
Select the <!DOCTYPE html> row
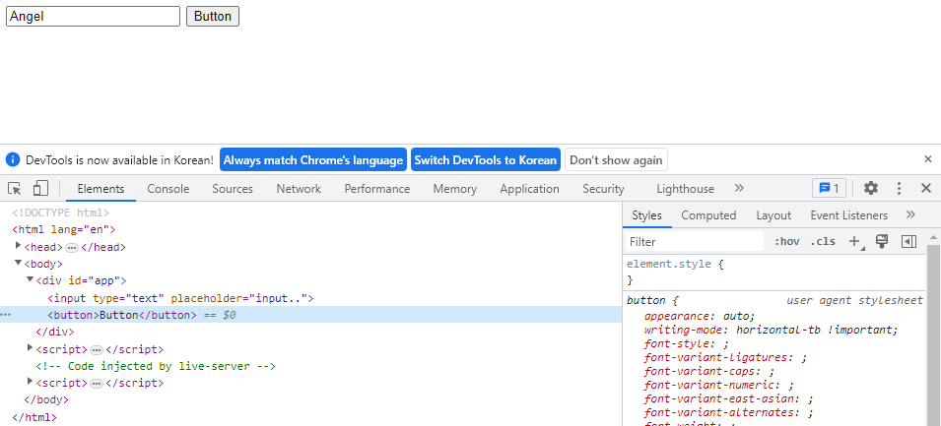[61, 213]
